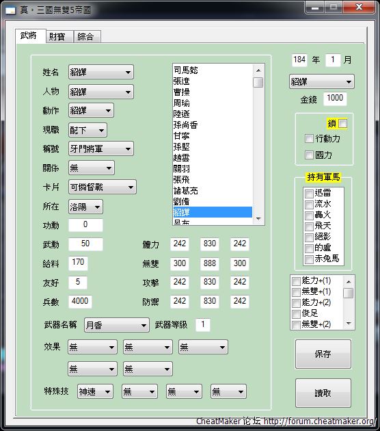Image resolution: width=380 pixels, height=431 pixels.
Task: Check the 赤兔馬 horse checkbox
Action: 309,259
